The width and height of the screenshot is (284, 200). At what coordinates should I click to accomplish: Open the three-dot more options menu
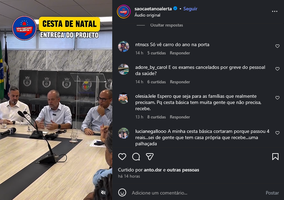(275, 11)
